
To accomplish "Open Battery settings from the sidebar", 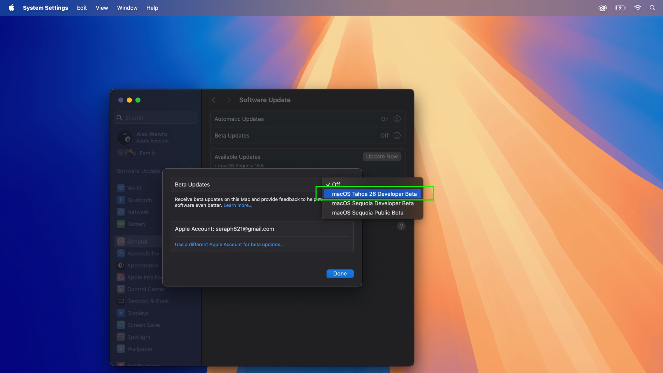I will click(136, 224).
